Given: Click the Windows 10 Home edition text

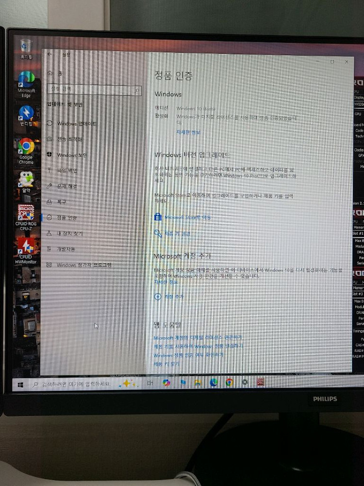Looking at the screenshot, I should 196,109.
